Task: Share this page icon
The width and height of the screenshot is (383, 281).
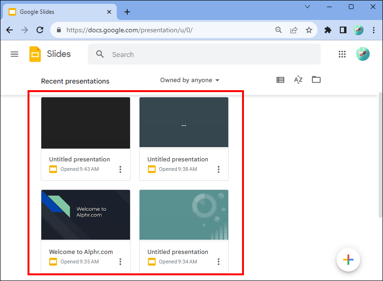Action: (x=294, y=30)
